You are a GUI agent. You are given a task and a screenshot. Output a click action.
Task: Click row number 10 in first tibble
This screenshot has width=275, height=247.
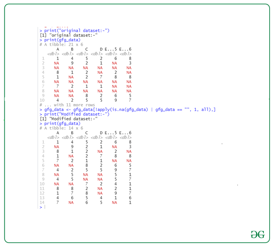pyautogui.click(x=42, y=100)
